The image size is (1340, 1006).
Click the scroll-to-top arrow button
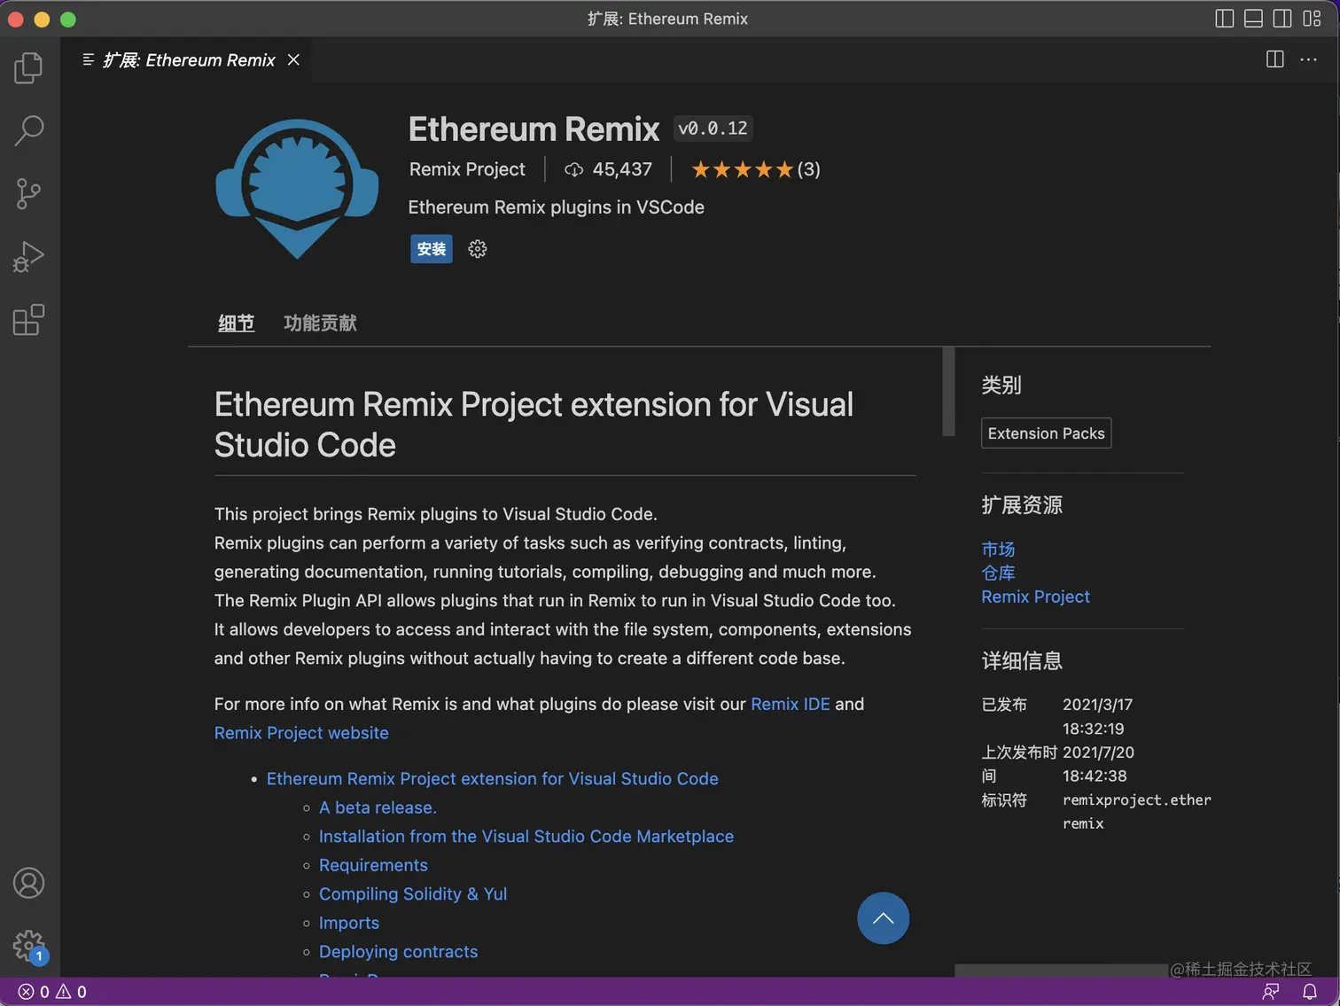tap(883, 918)
